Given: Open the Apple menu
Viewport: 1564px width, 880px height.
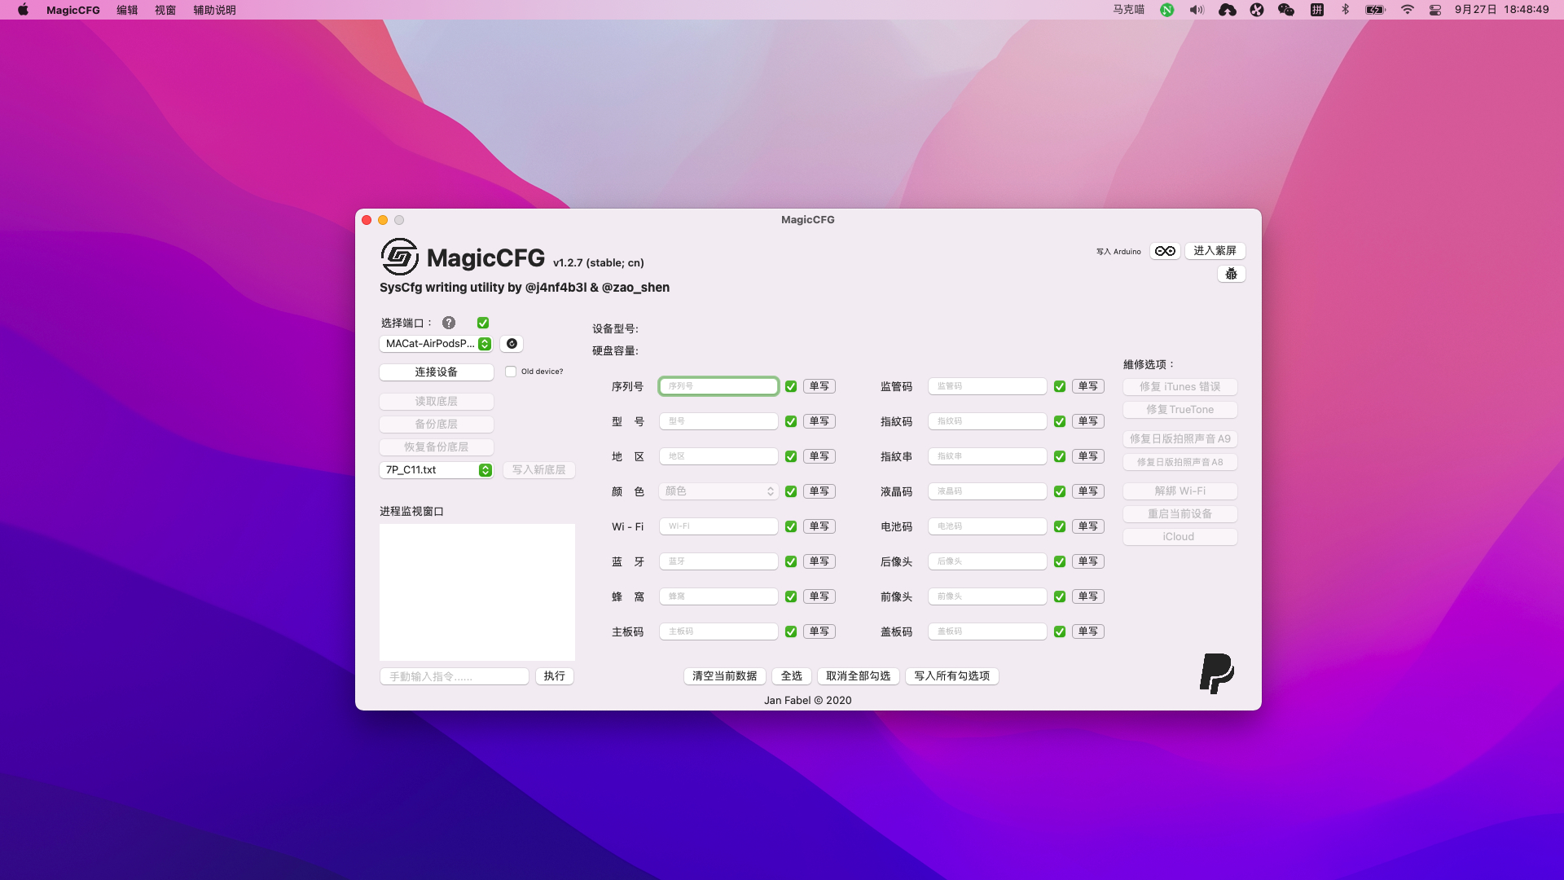Looking at the screenshot, I should [x=23, y=10].
